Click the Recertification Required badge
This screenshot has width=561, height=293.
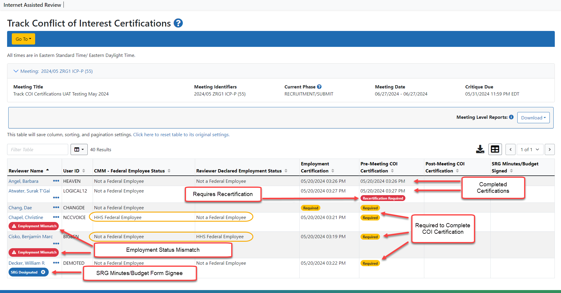383,198
